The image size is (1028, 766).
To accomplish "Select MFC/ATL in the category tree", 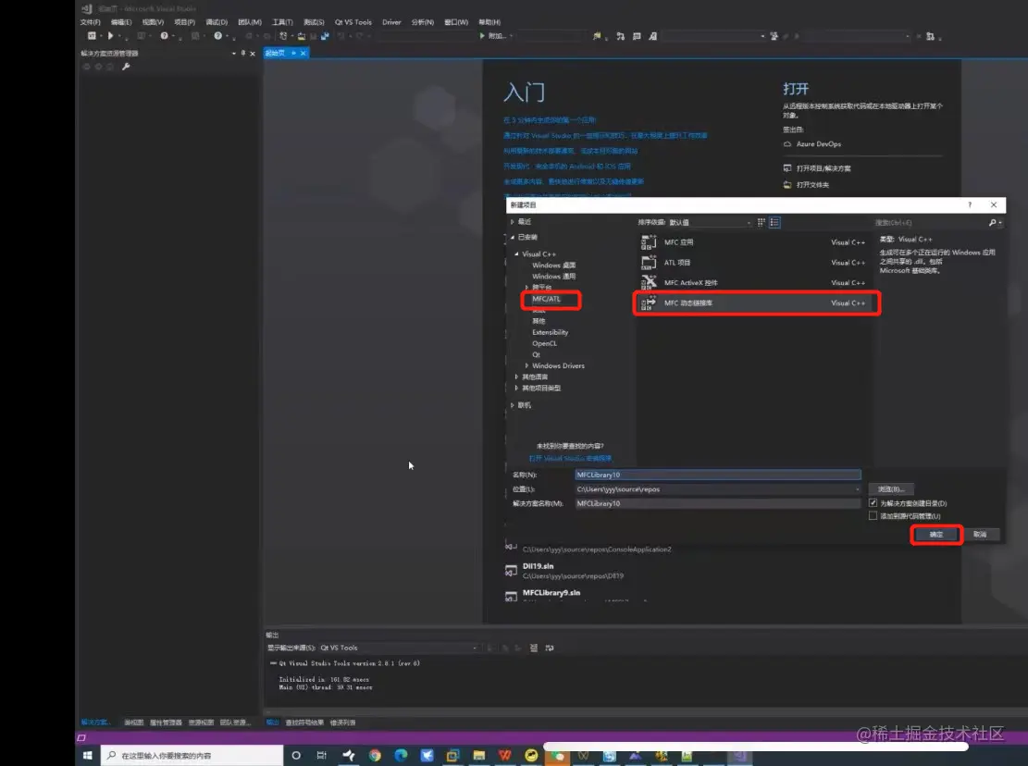I will 546,299.
